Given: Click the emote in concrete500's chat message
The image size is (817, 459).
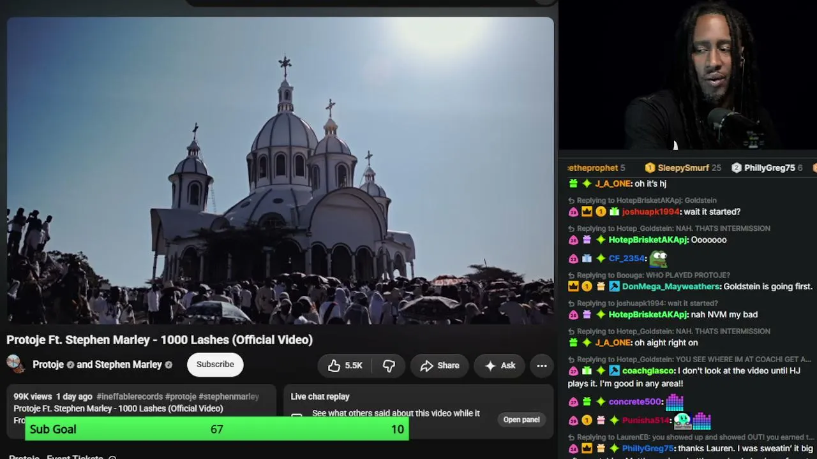Looking at the screenshot, I should click(x=674, y=402).
